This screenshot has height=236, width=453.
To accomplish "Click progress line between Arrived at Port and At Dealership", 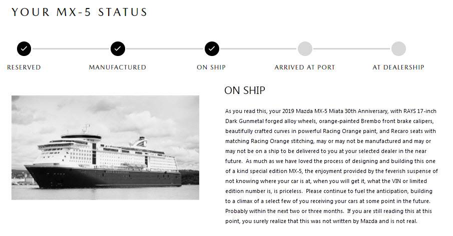I will [x=351, y=49].
